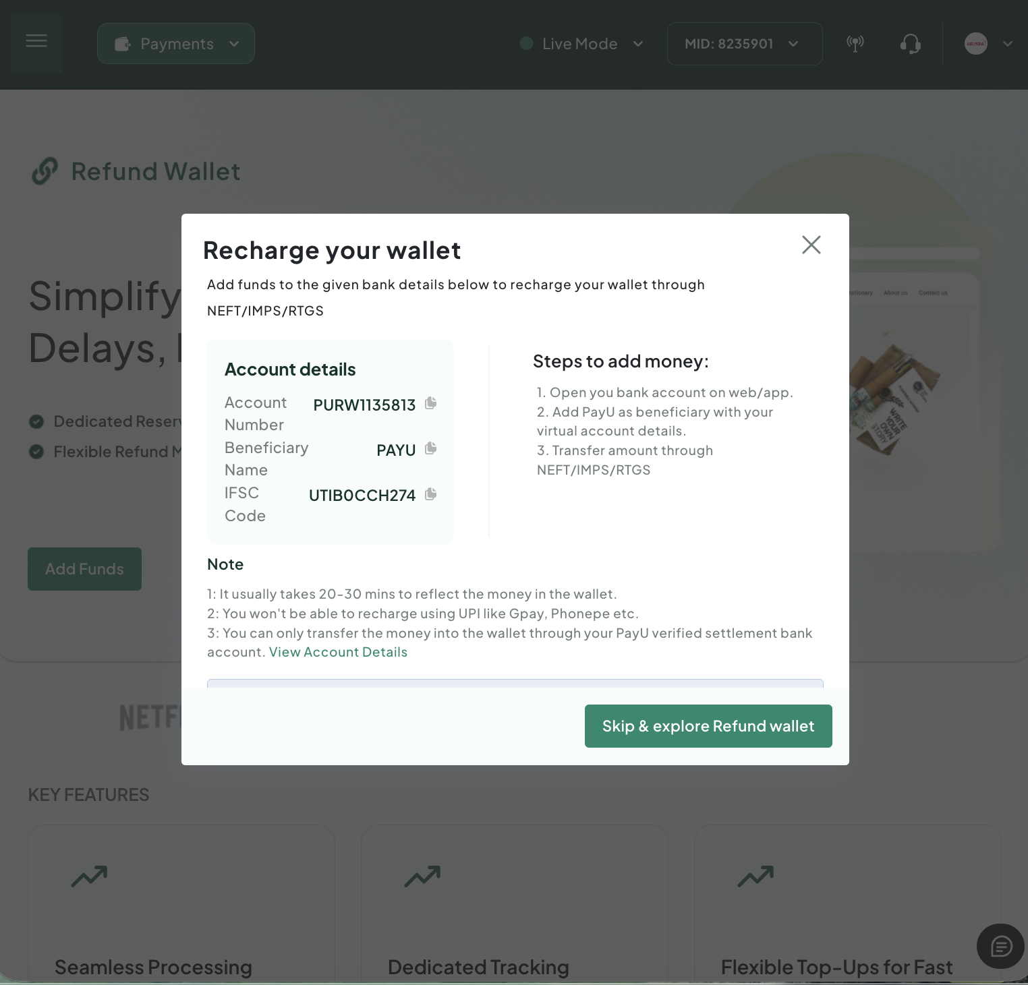
Task: Click Skip & explore Refund wallet
Action: (x=708, y=726)
